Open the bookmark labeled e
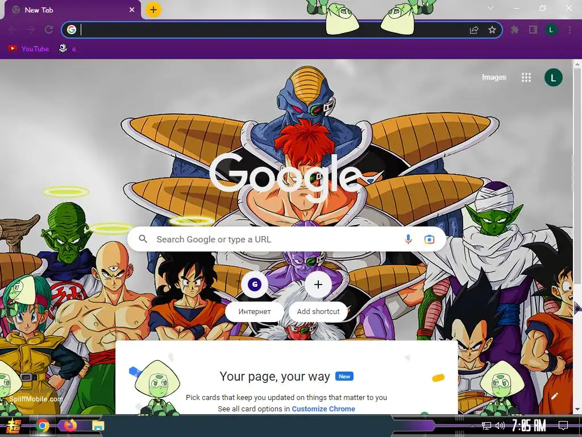Image resolution: width=582 pixels, height=437 pixels. click(68, 49)
